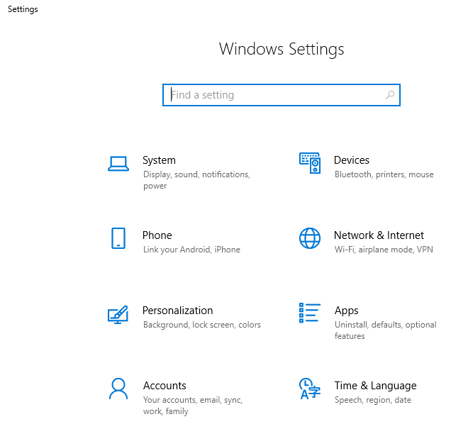Open the Accounts person icon
The image size is (451, 424).
click(118, 389)
